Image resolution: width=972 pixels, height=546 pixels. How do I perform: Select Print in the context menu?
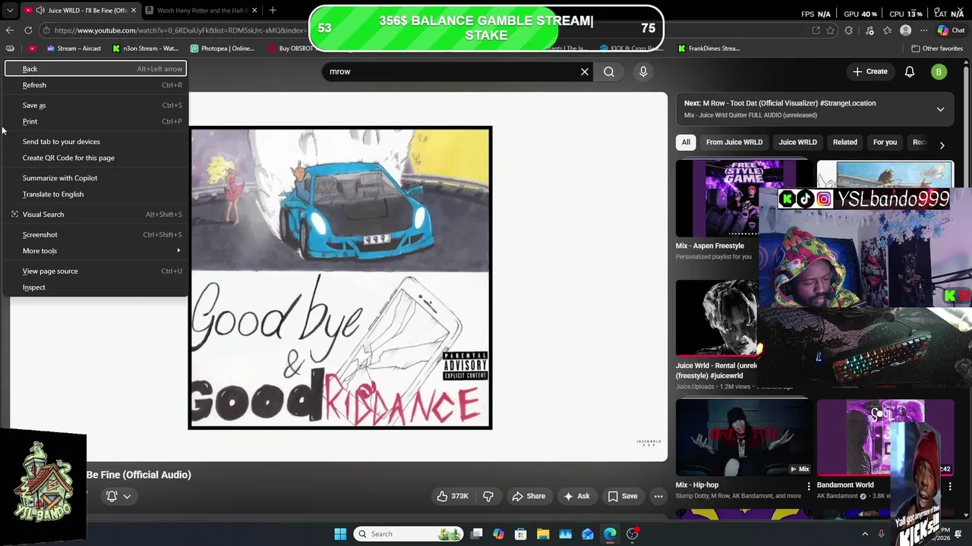tap(95, 121)
